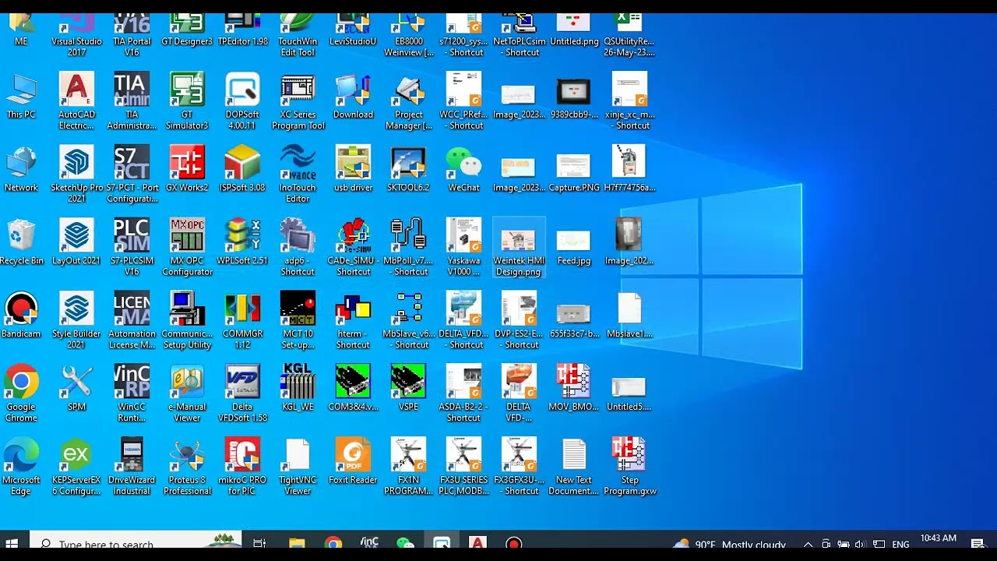
Task: Select the VSPE desktop icon
Action: [x=408, y=388]
